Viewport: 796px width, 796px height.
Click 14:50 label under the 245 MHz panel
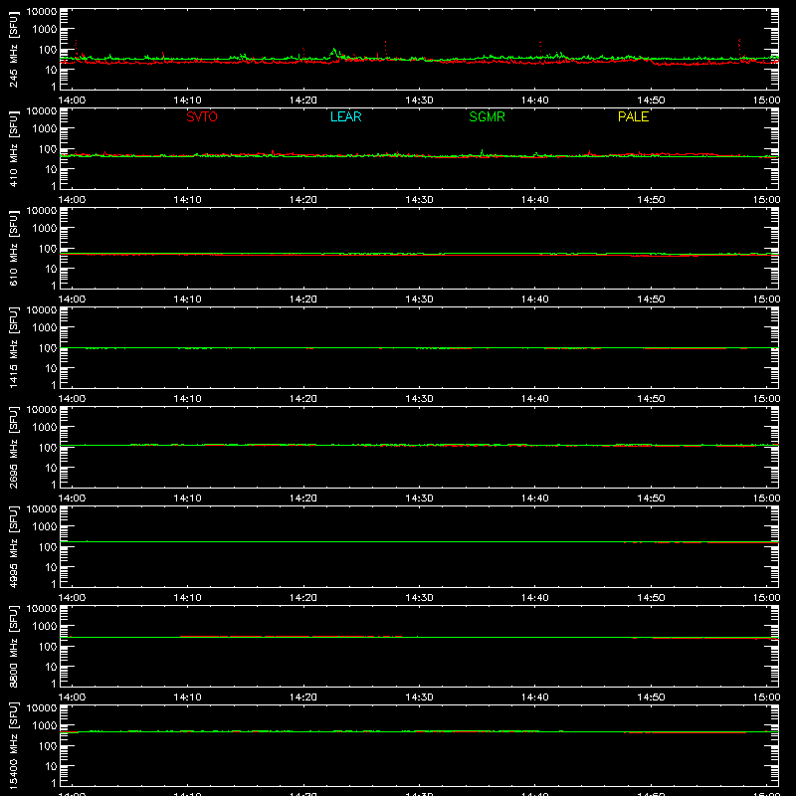click(651, 100)
